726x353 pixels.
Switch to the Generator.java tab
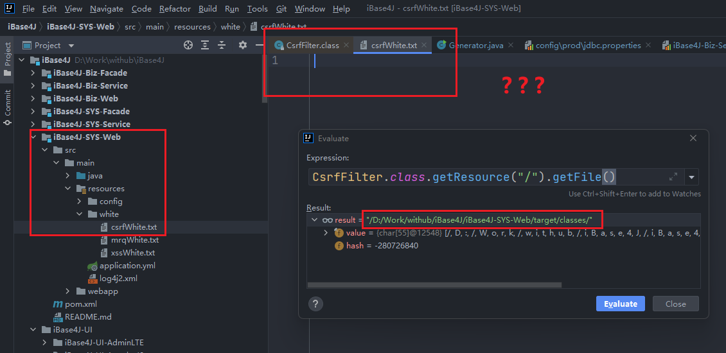475,46
